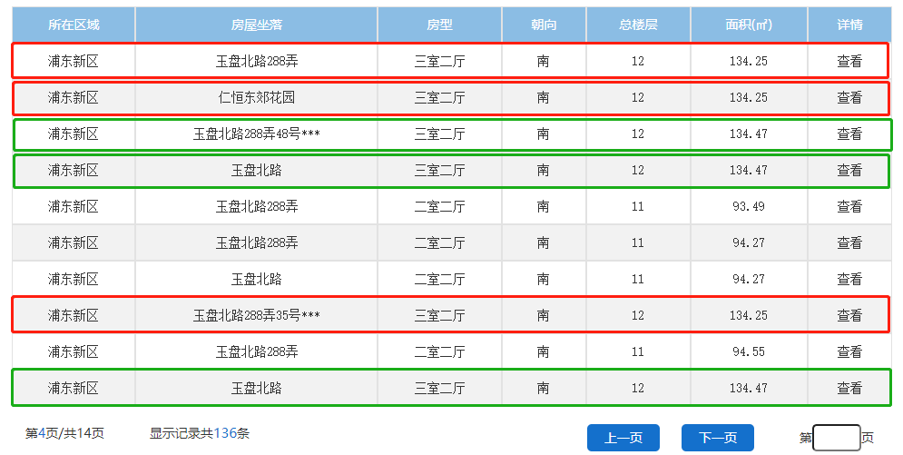
Task: Select the 玉盘北路288弄35号*** address cell
Action: coord(256,315)
